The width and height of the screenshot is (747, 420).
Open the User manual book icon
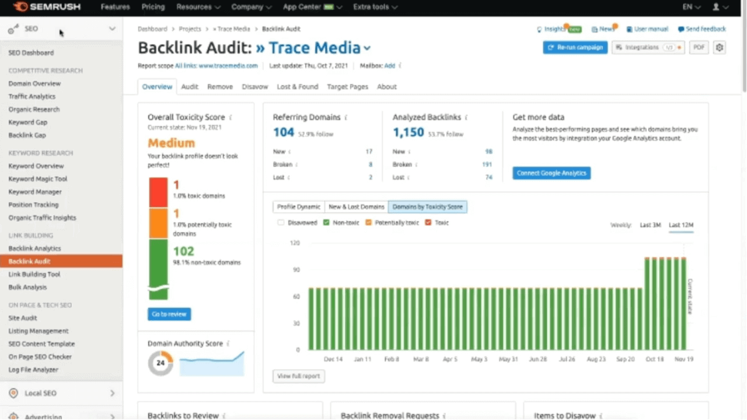629,29
